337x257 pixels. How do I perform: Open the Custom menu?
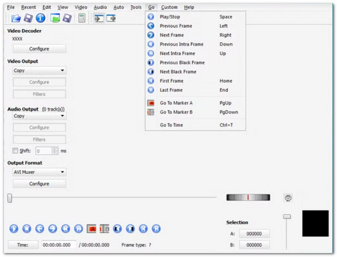[169, 7]
